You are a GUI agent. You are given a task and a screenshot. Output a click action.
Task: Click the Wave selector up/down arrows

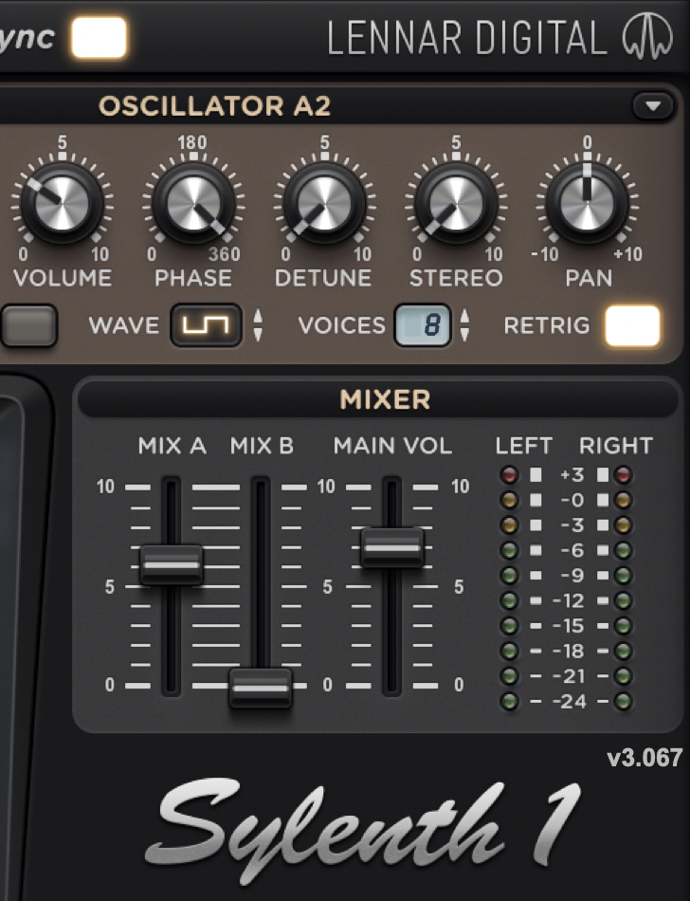(x=258, y=325)
